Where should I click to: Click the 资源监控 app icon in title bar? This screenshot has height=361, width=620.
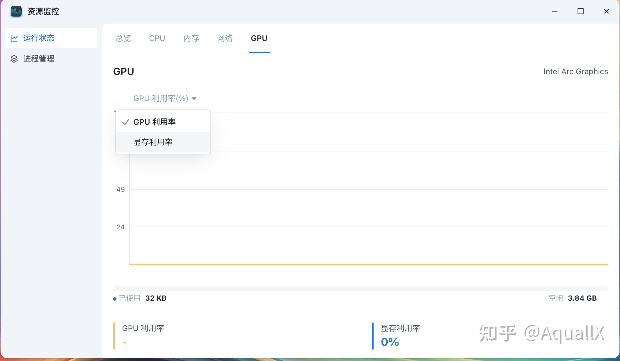(x=16, y=11)
